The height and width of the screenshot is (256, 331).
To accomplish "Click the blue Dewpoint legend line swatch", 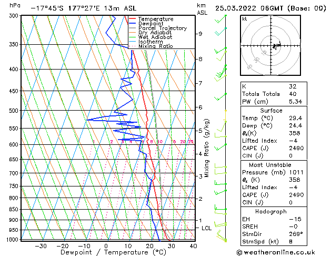I will (x=132, y=24).
